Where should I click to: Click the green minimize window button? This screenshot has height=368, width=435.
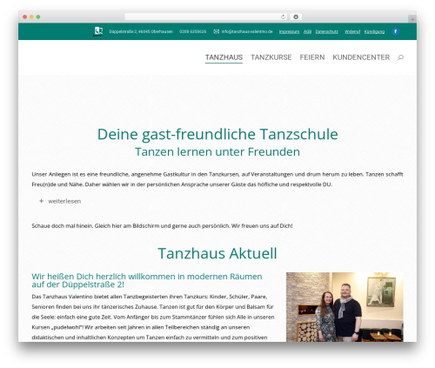click(x=38, y=17)
